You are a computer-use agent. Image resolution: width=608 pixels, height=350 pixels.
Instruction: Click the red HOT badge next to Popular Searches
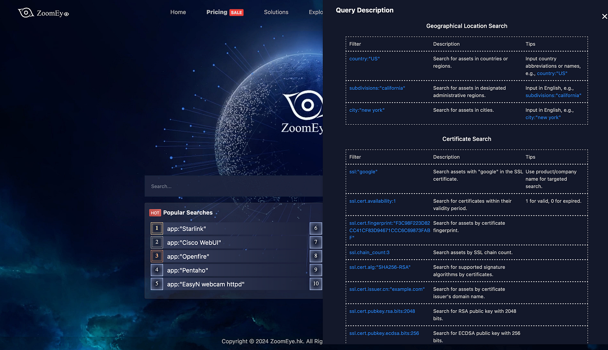pos(155,213)
